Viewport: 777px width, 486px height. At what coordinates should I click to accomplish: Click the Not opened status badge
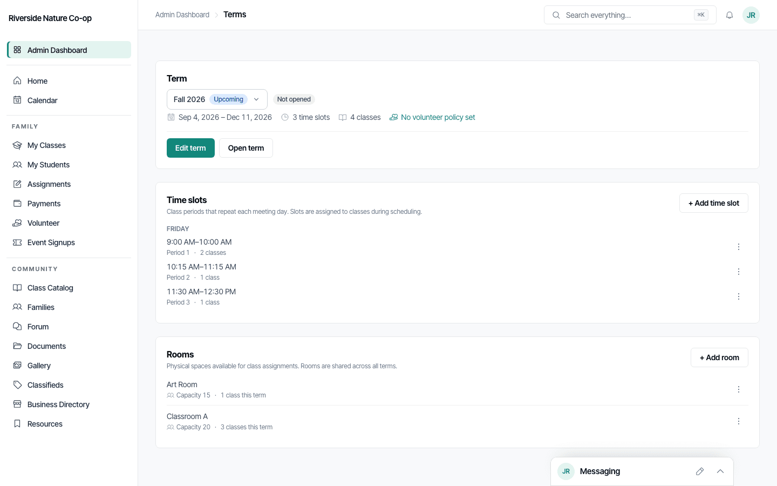[294, 99]
